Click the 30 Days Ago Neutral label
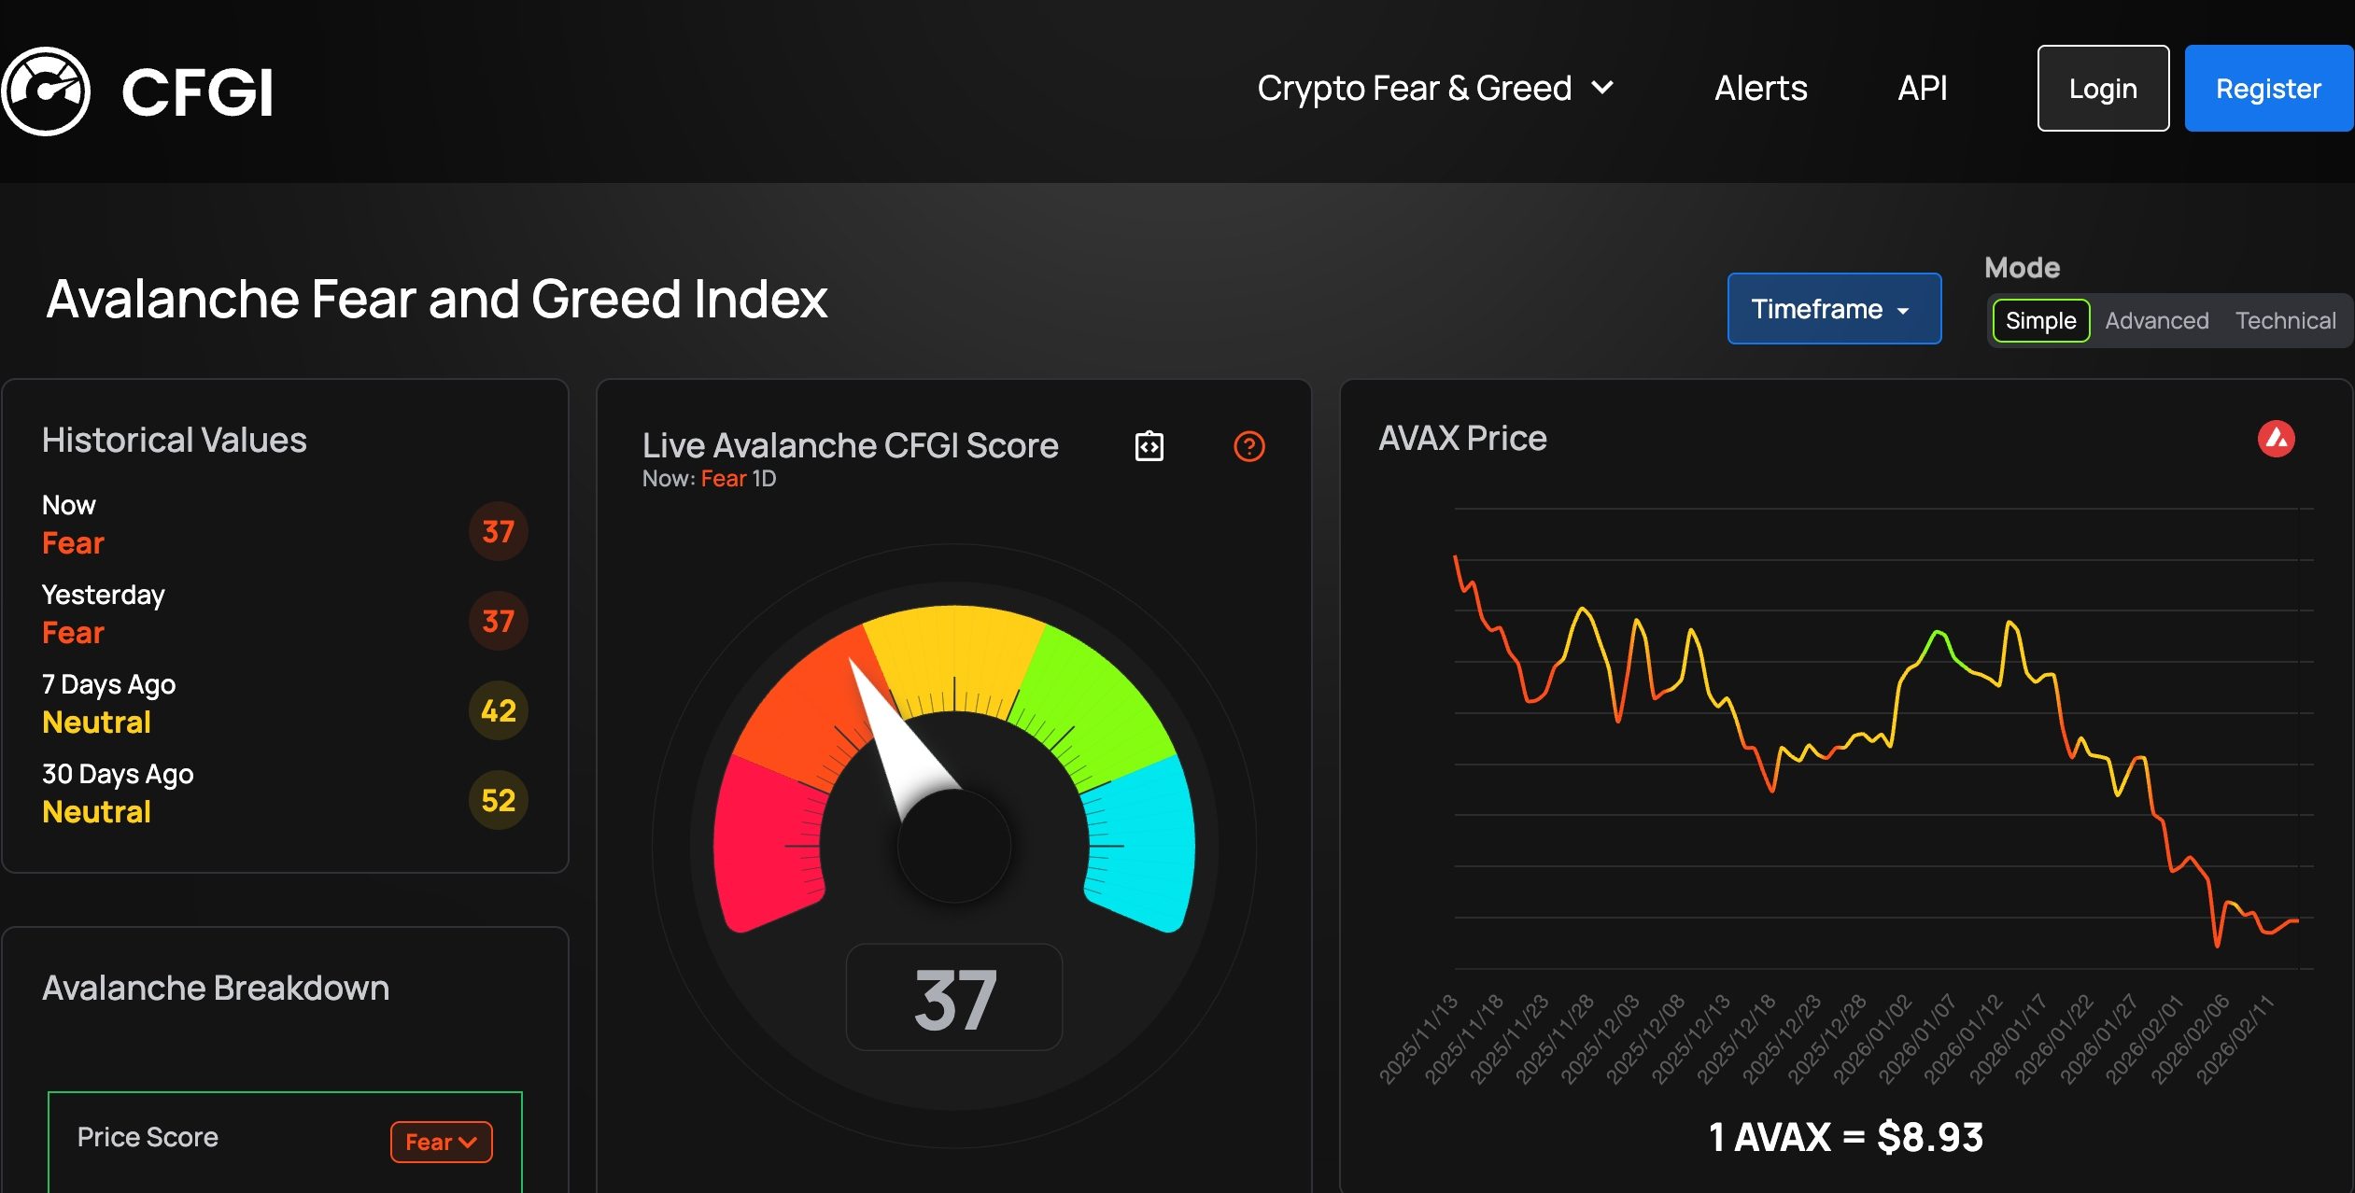Image resolution: width=2355 pixels, height=1193 pixels. tap(118, 793)
